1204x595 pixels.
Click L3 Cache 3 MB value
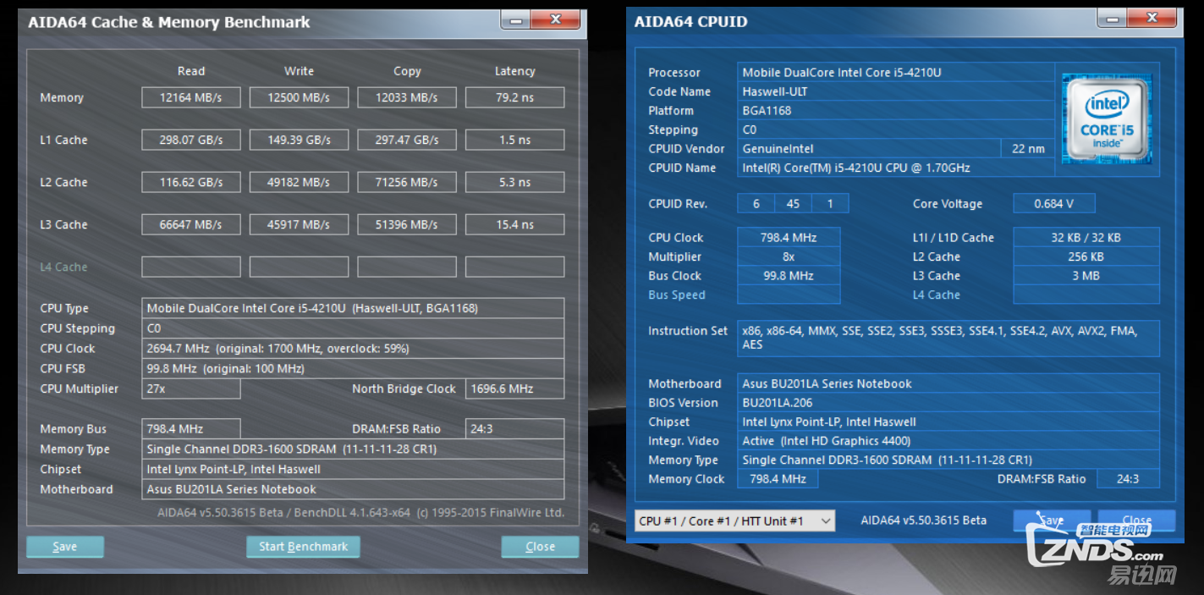coord(1086,276)
